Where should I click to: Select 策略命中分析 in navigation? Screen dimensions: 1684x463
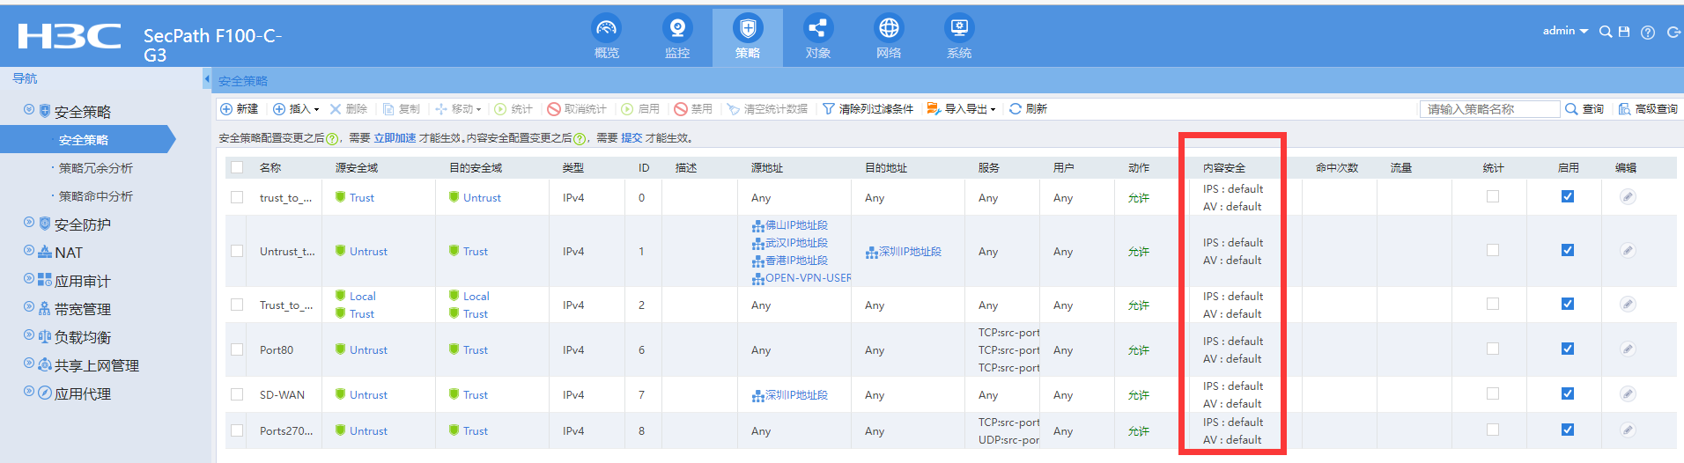click(95, 196)
